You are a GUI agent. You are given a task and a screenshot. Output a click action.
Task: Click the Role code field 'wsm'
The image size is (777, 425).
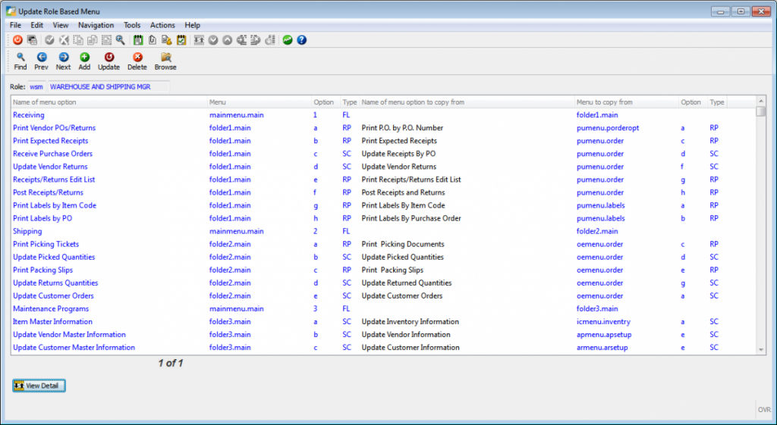(x=36, y=87)
